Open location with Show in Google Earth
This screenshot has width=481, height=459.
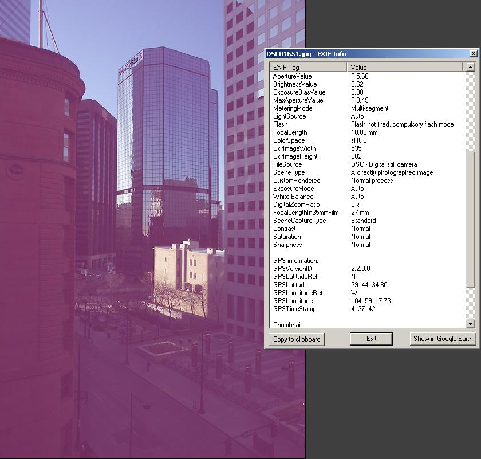[x=443, y=339]
